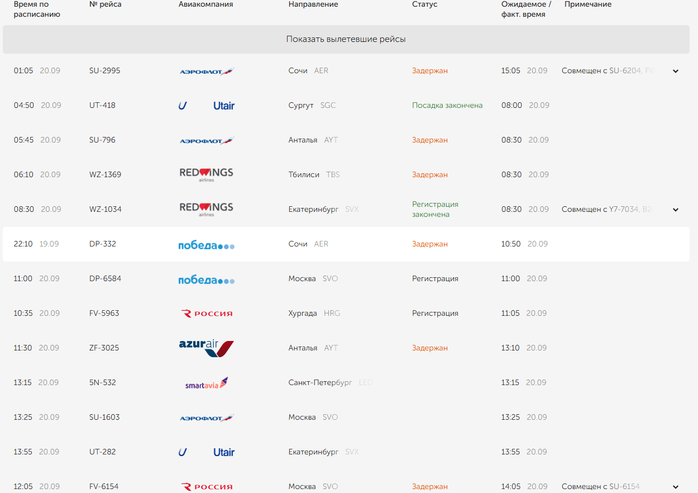Screen dimensions: 698x493
Task: Click Rossiya logo on FV-5963 row
Action: point(207,314)
